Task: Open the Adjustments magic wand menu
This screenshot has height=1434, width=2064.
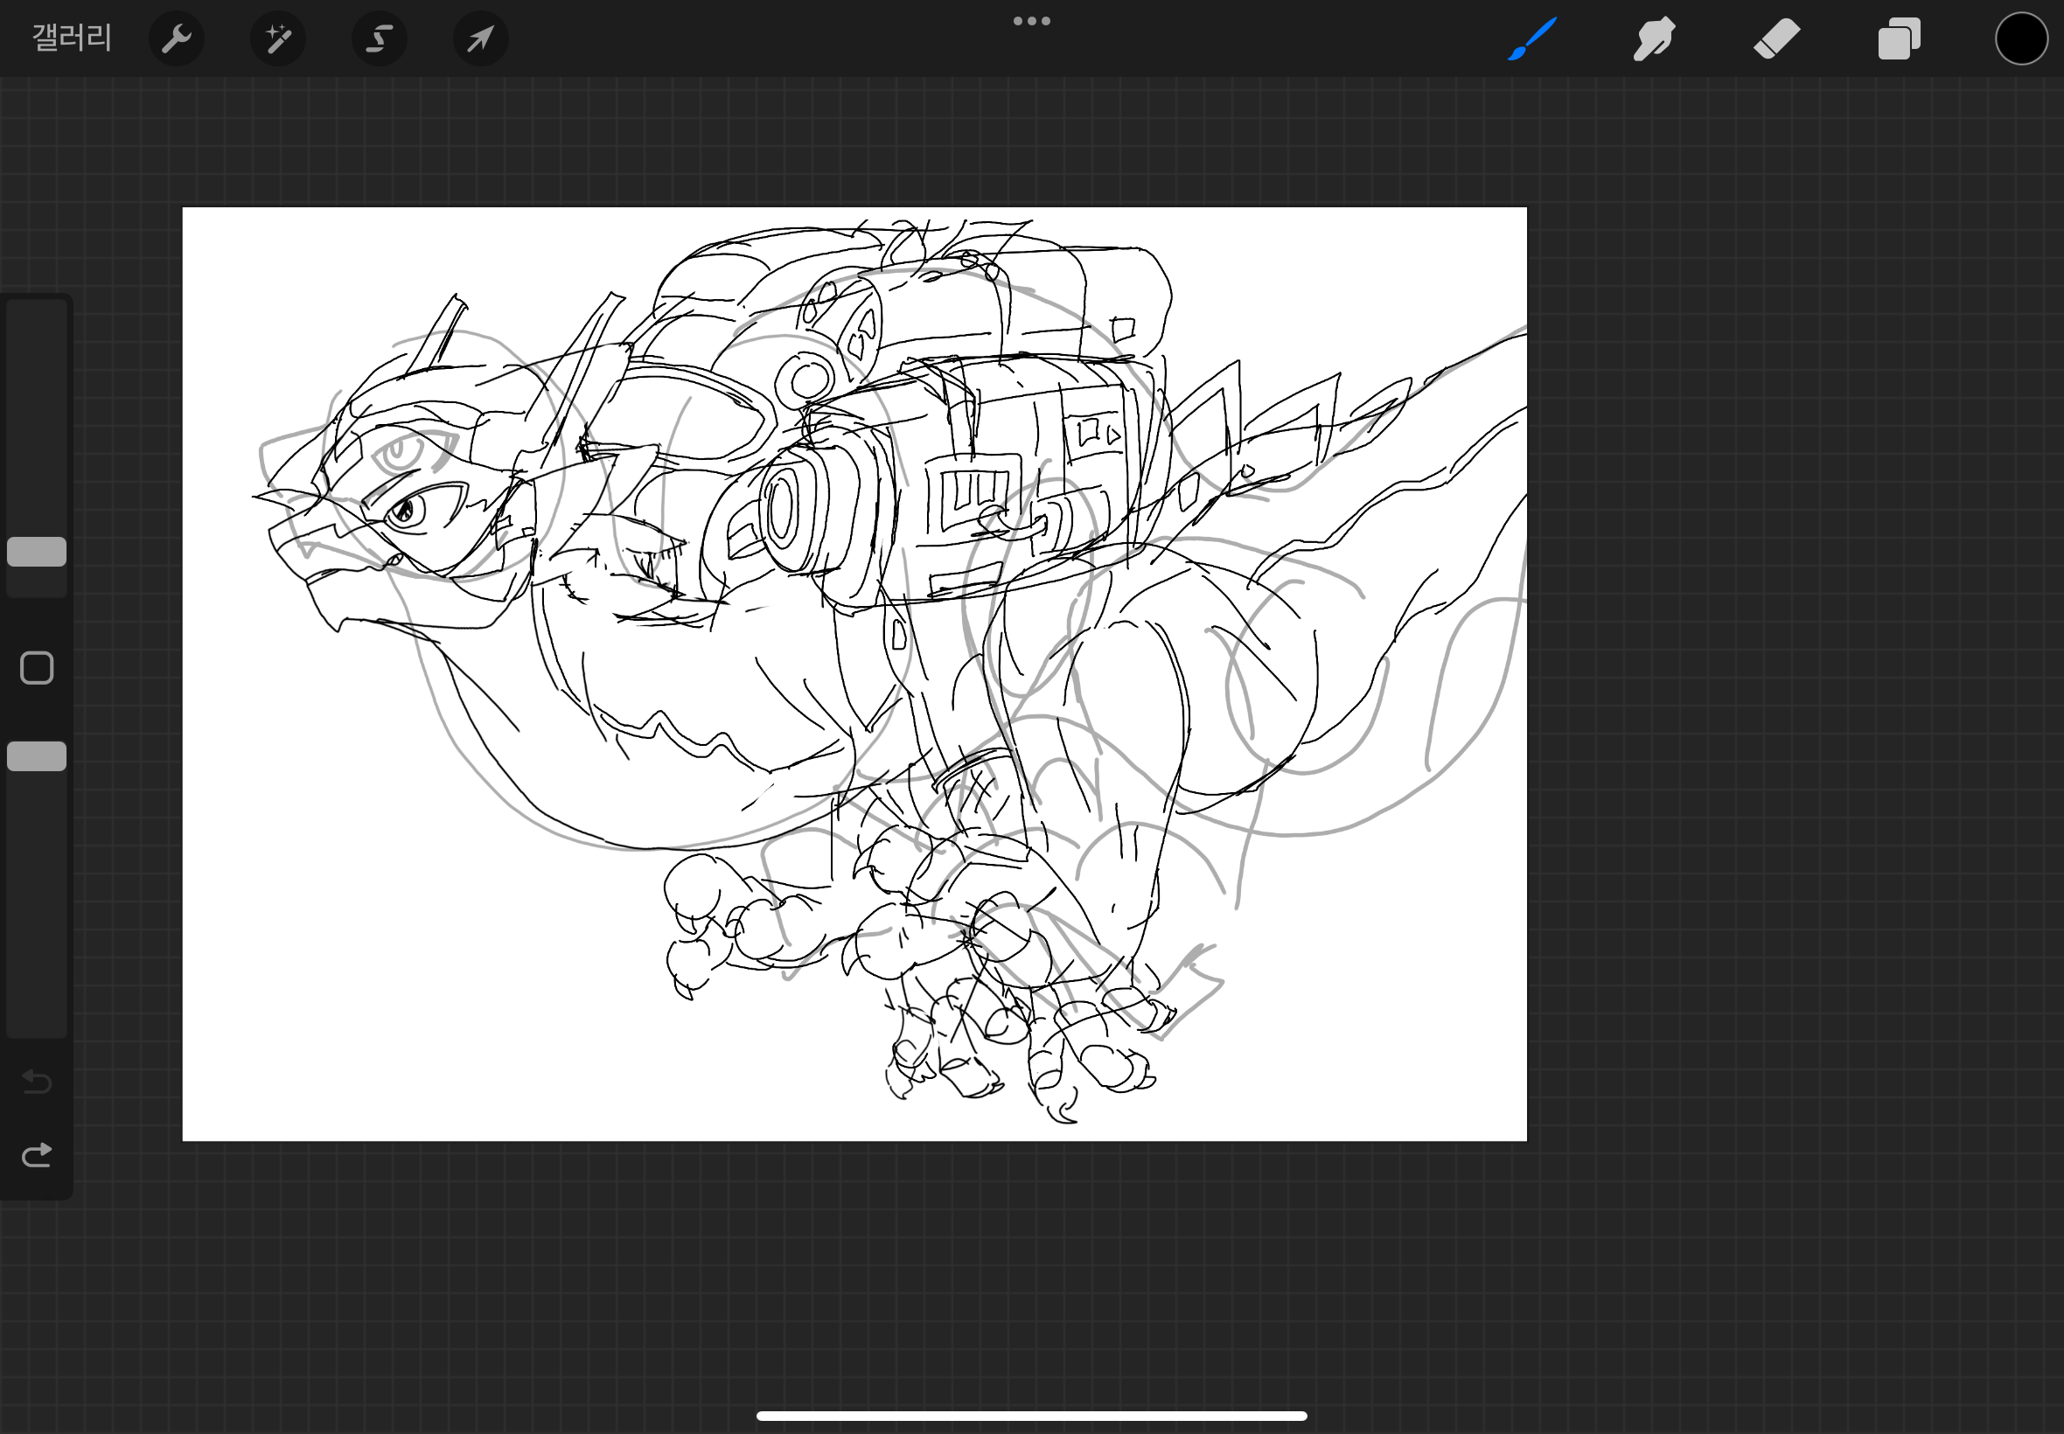Action: [x=277, y=38]
